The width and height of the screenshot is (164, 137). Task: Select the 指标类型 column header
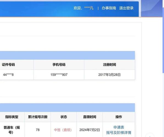pos(12,117)
